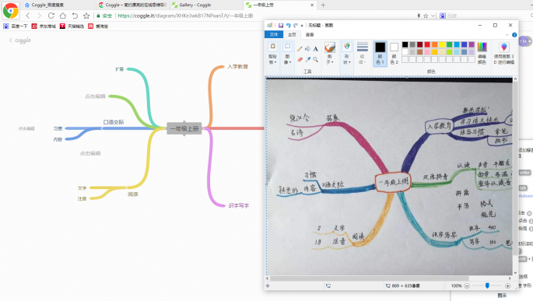Viewport: 533px width, 301px height.
Task: Click the YM user avatar in Coggle
Action: pos(524,41)
